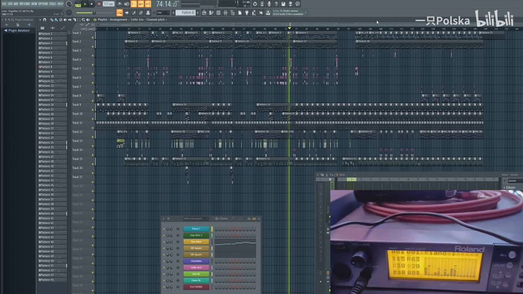Select the Piano 1 channel button
The image size is (523, 294).
pos(196,229)
